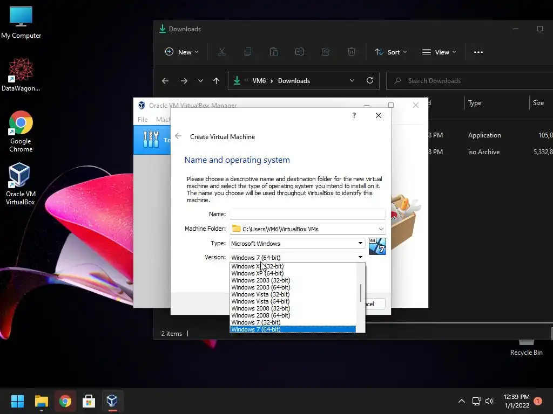This screenshot has height=414, width=553.
Task: Open Oracle VM VirtualBox desktop shortcut
Action: click(20, 184)
